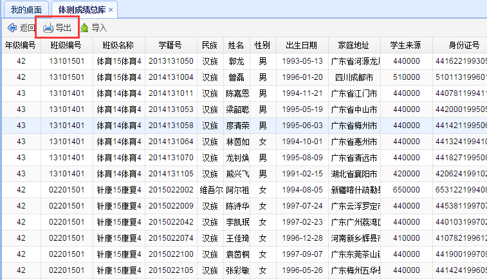The width and height of the screenshot is (487, 280).
Task: Sort by 年级编号 column header
Action: click(21, 45)
